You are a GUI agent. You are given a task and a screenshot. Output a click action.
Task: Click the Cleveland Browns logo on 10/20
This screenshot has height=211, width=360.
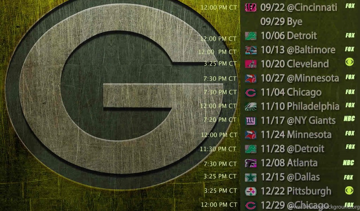click(251, 64)
